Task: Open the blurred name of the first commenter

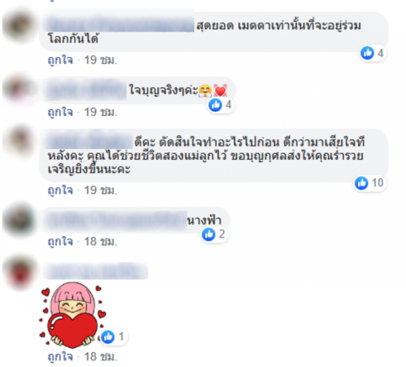Action: 121,25
